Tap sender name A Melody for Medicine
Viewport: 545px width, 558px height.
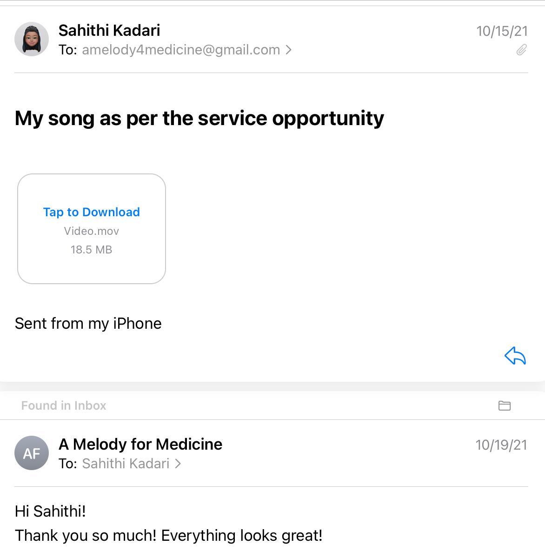[x=140, y=444]
